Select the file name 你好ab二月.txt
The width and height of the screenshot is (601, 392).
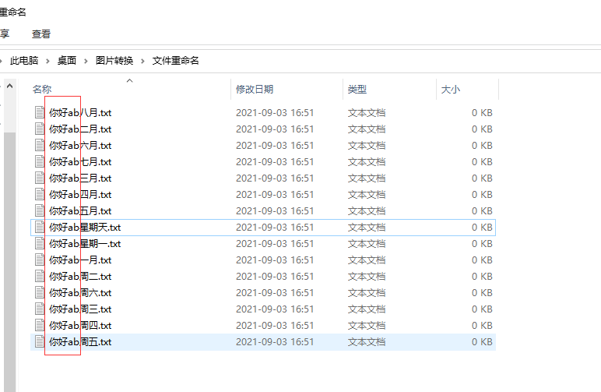click(80, 129)
